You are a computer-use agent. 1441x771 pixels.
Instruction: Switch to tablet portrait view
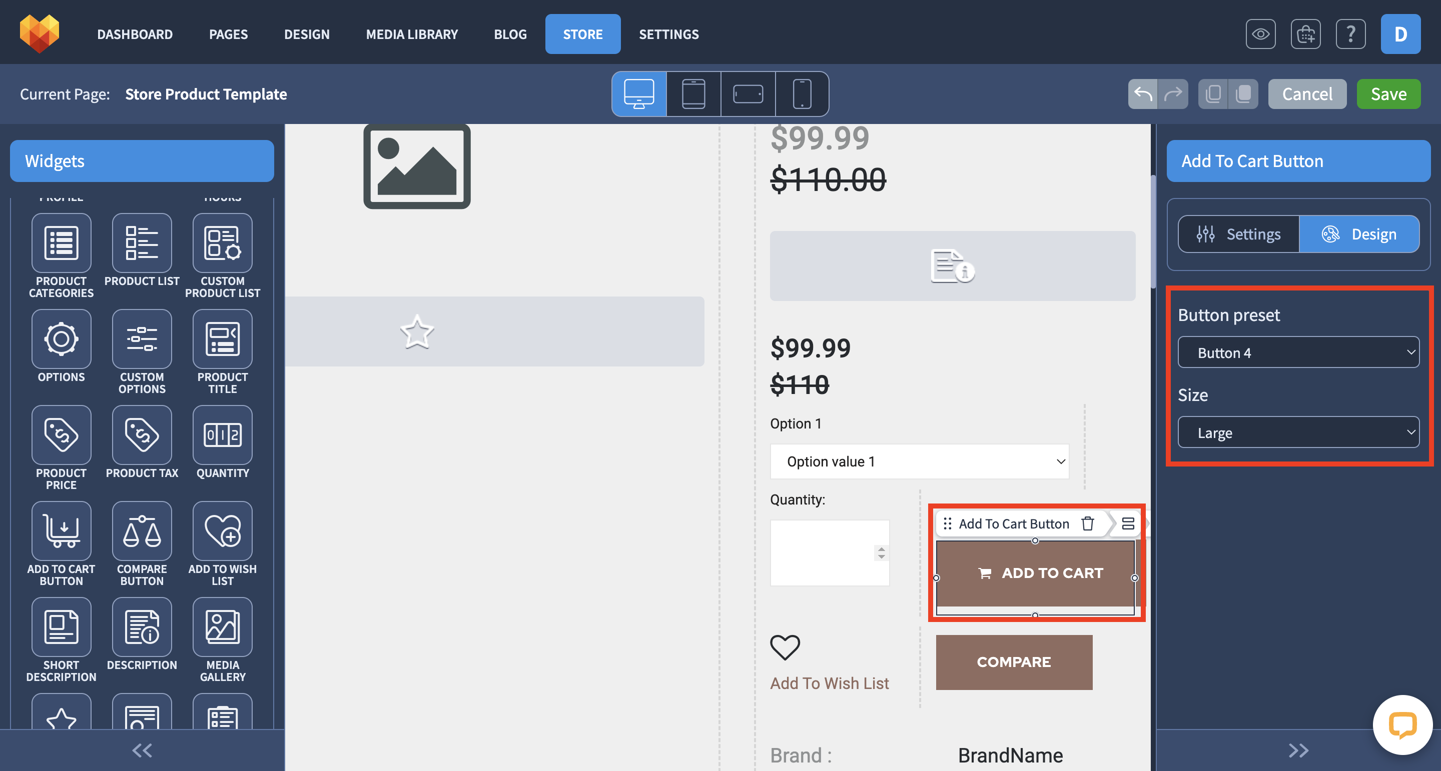coord(693,94)
